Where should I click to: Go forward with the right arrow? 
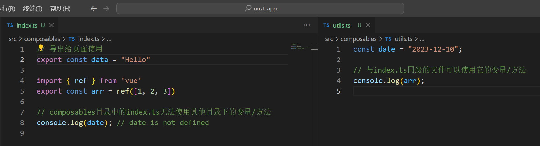[106, 9]
